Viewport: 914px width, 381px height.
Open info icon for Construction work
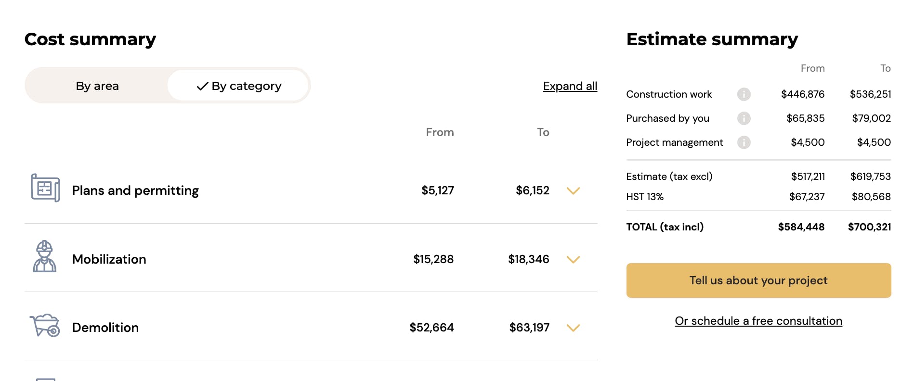click(744, 94)
